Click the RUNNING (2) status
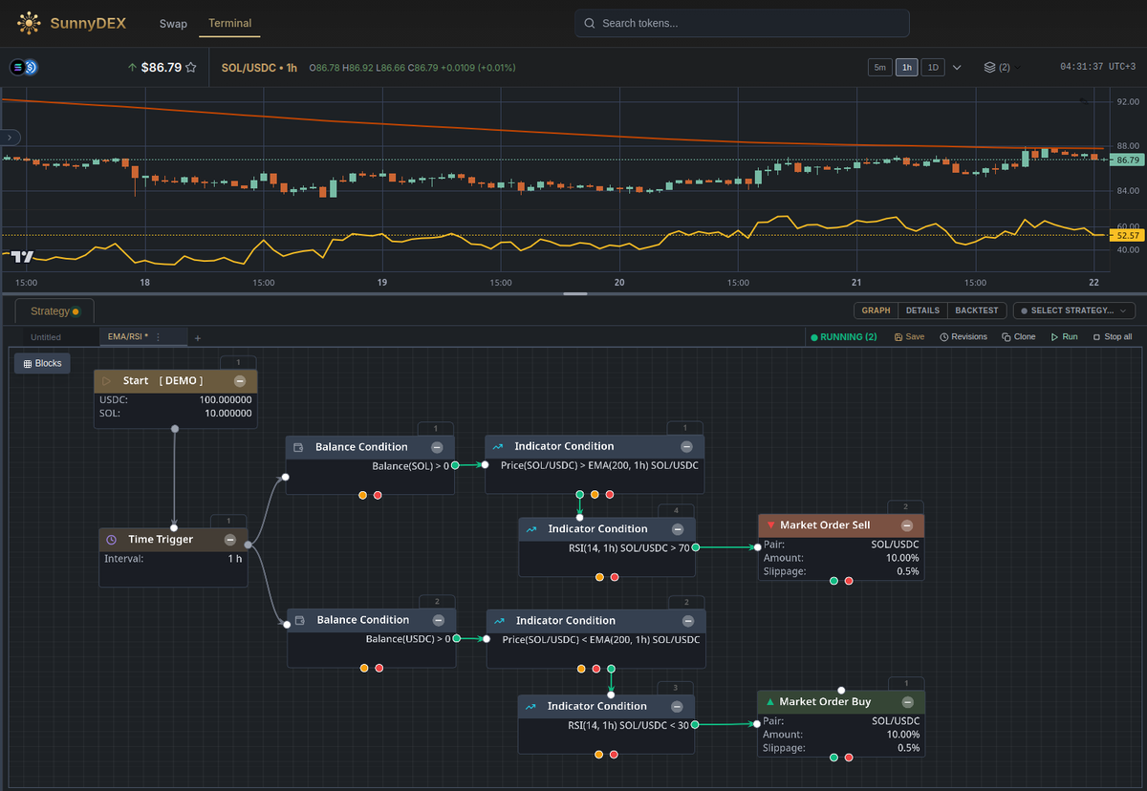This screenshot has width=1147, height=791. (843, 337)
